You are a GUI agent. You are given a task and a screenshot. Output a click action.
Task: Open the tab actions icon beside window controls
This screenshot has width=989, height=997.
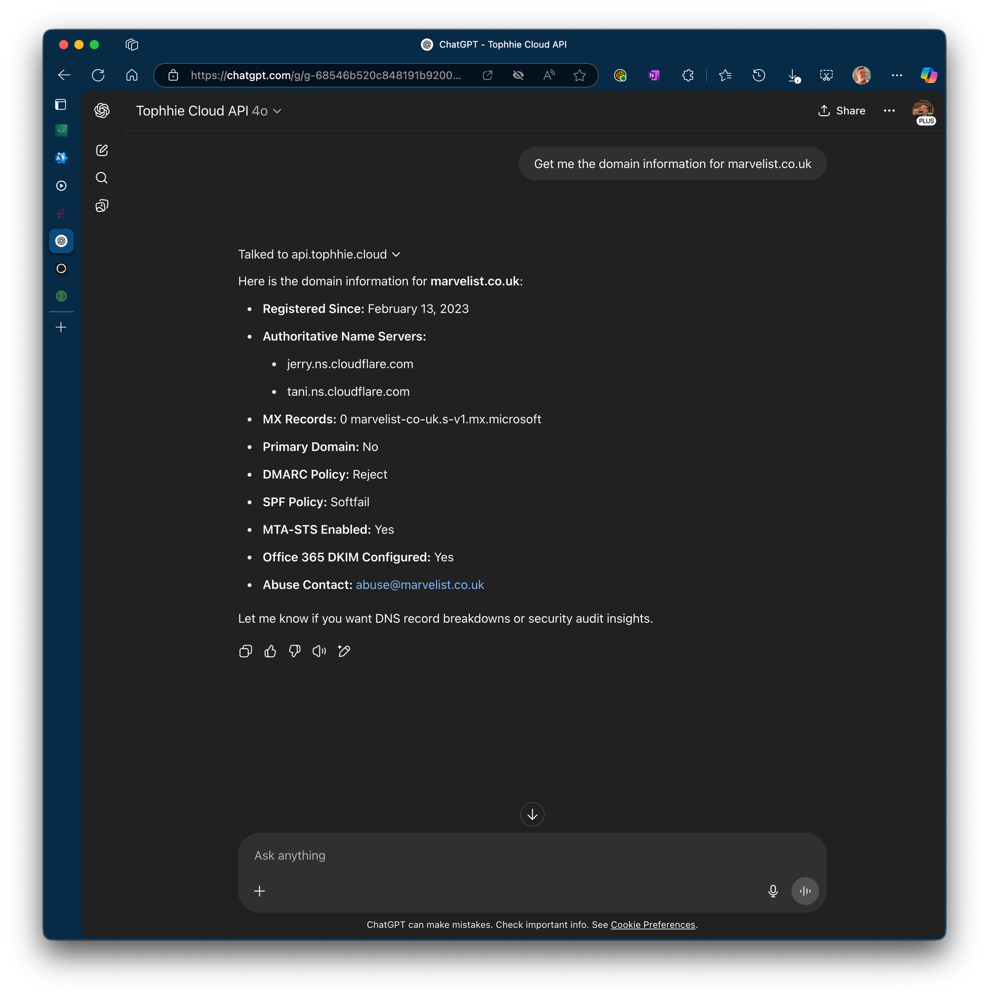(x=132, y=45)
